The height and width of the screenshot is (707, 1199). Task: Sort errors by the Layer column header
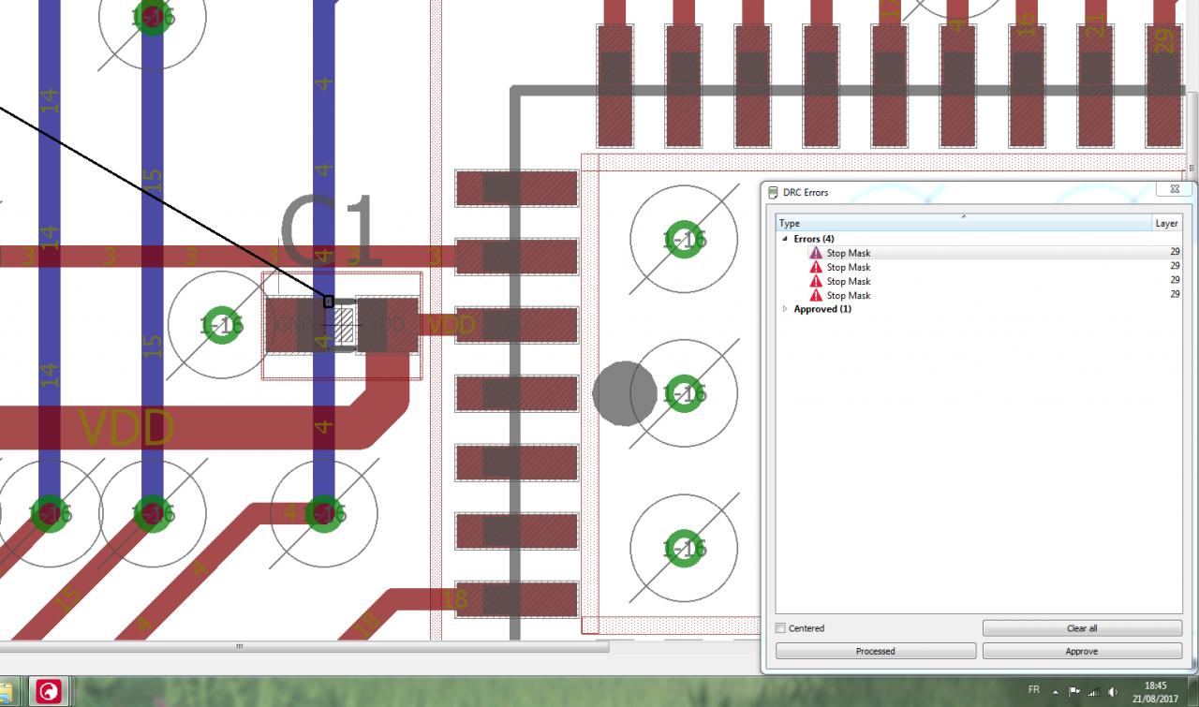1167,223
